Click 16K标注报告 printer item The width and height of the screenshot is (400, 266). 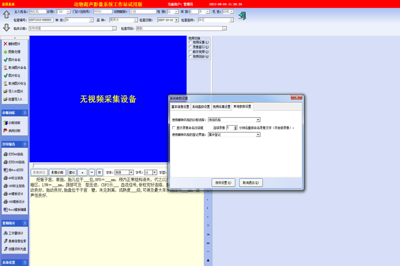(x=14, y=186)
